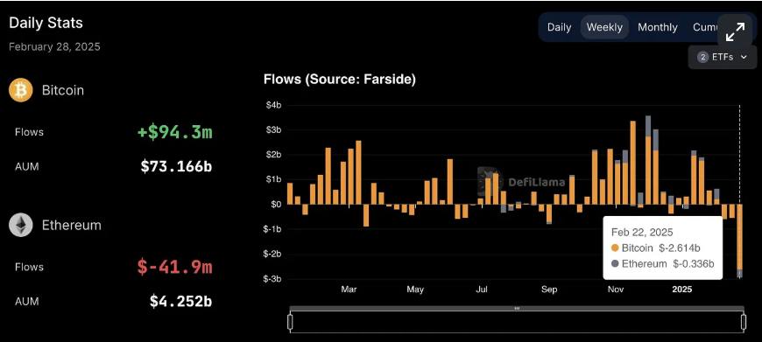Select the Weekly tab

(x=604, y=27)
